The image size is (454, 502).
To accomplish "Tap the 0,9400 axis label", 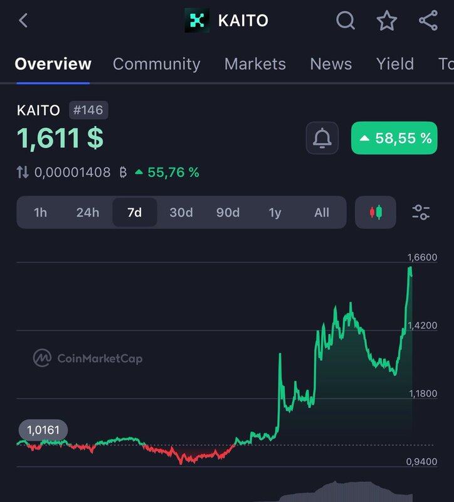I will pyautogui.click(x=421, y=462).
